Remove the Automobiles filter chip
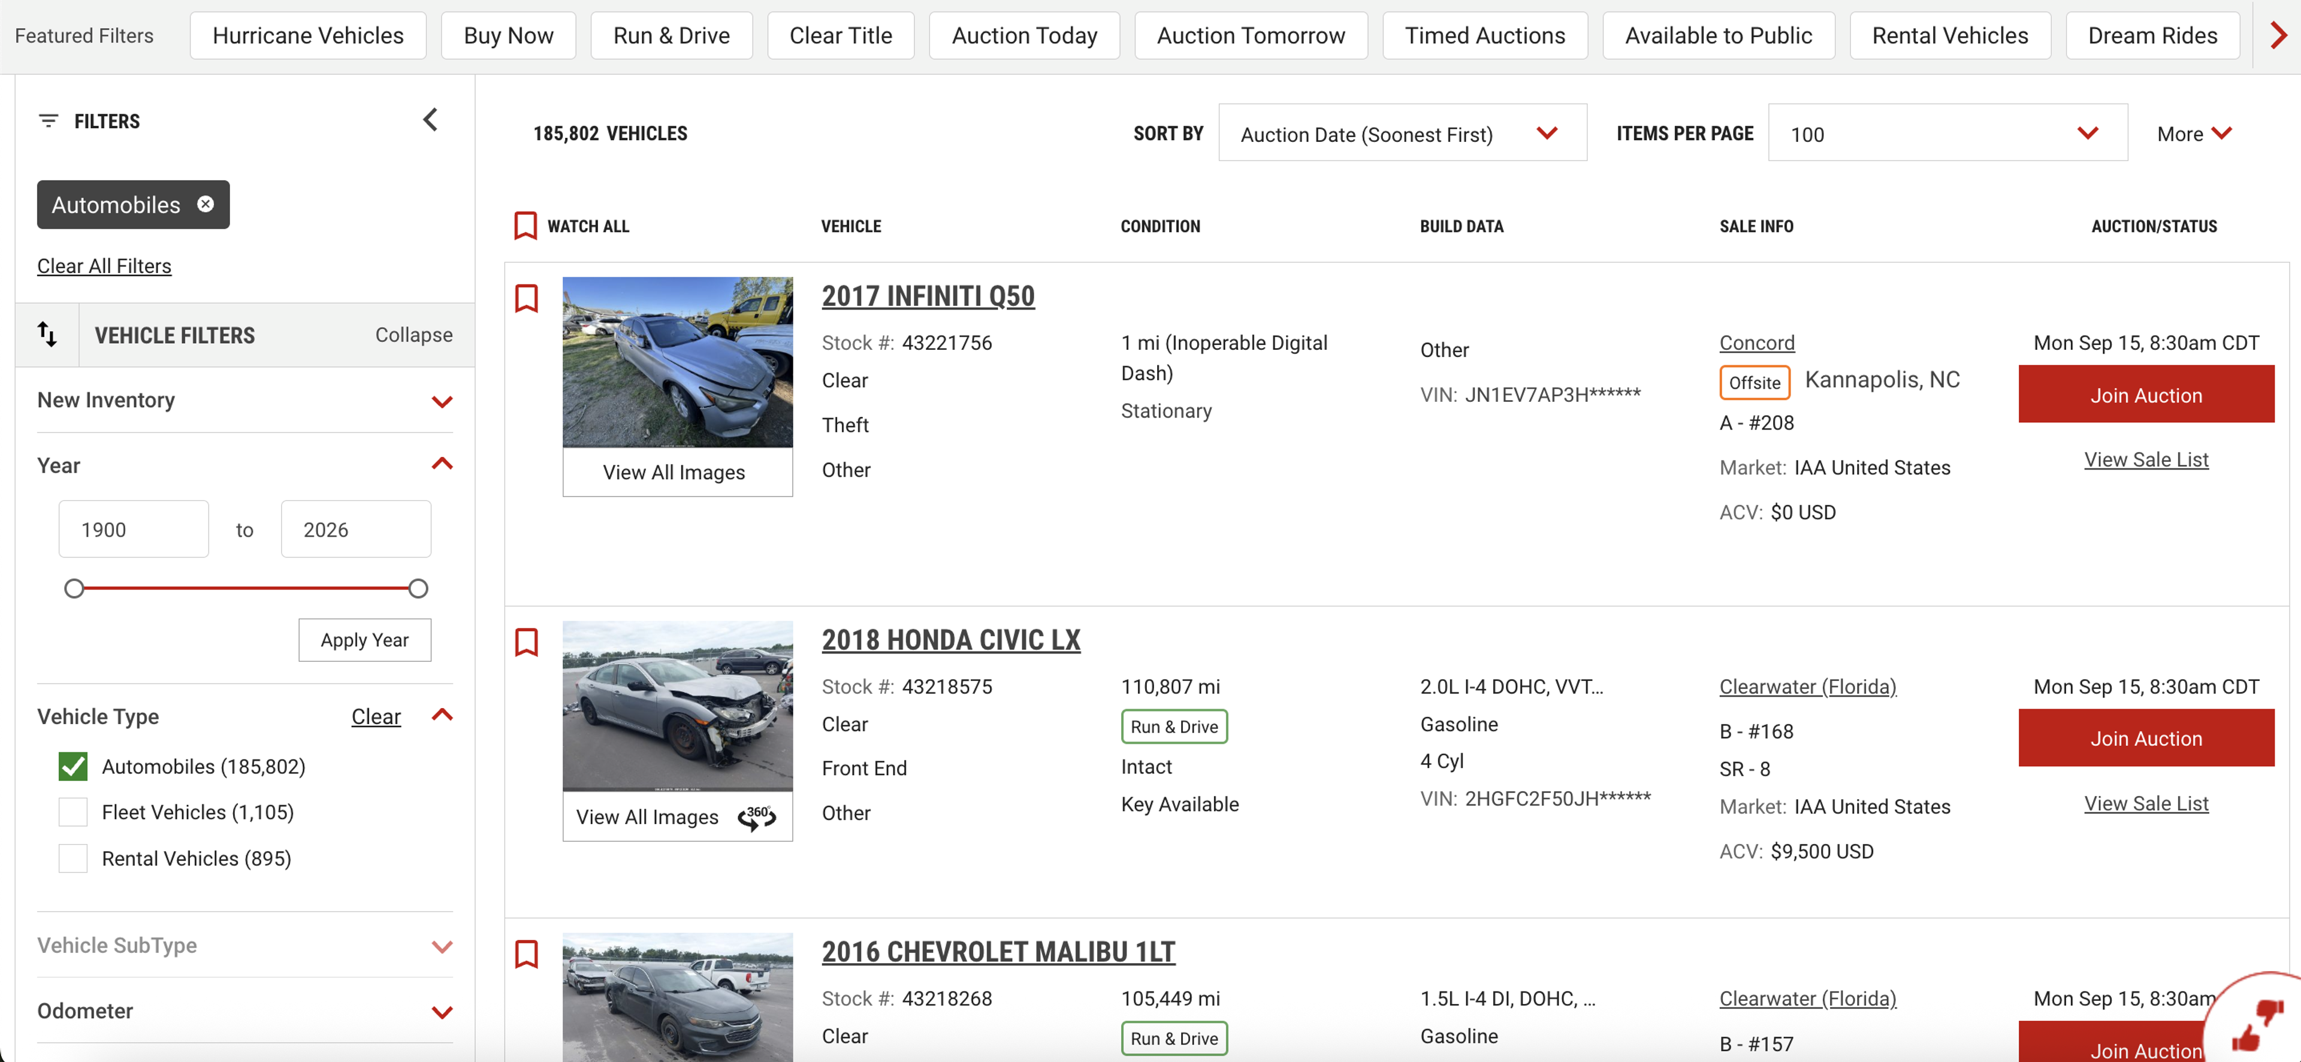 [206, 204]
